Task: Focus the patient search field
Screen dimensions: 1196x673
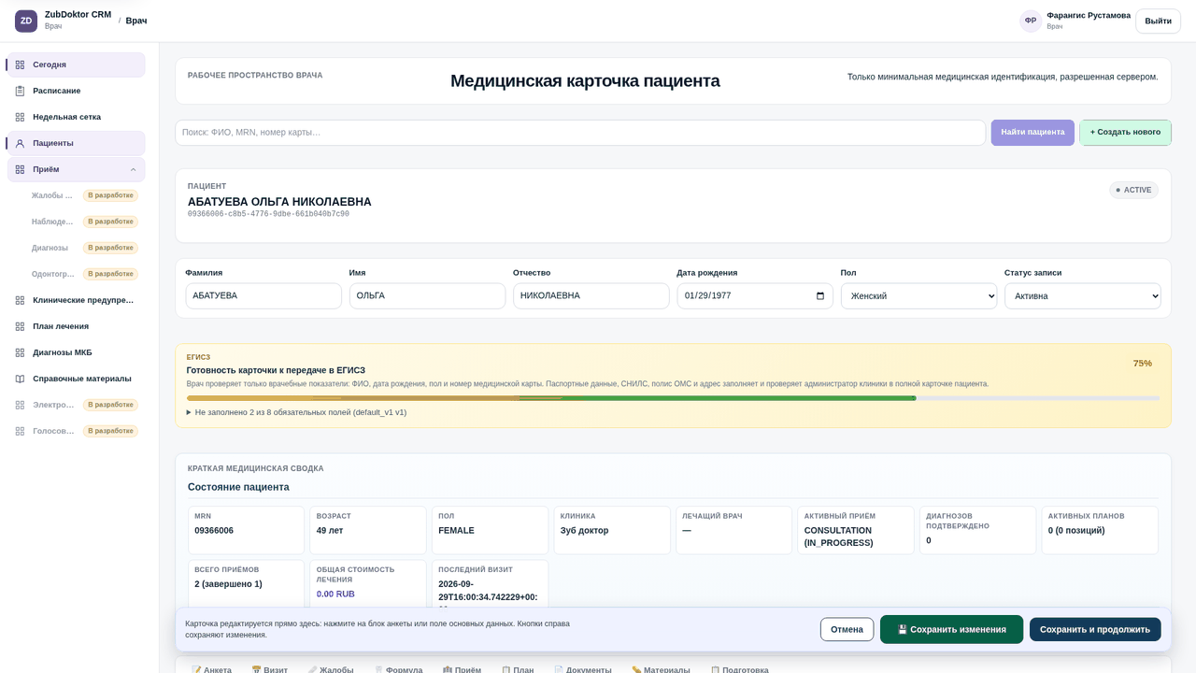Action: click(580, 133)
